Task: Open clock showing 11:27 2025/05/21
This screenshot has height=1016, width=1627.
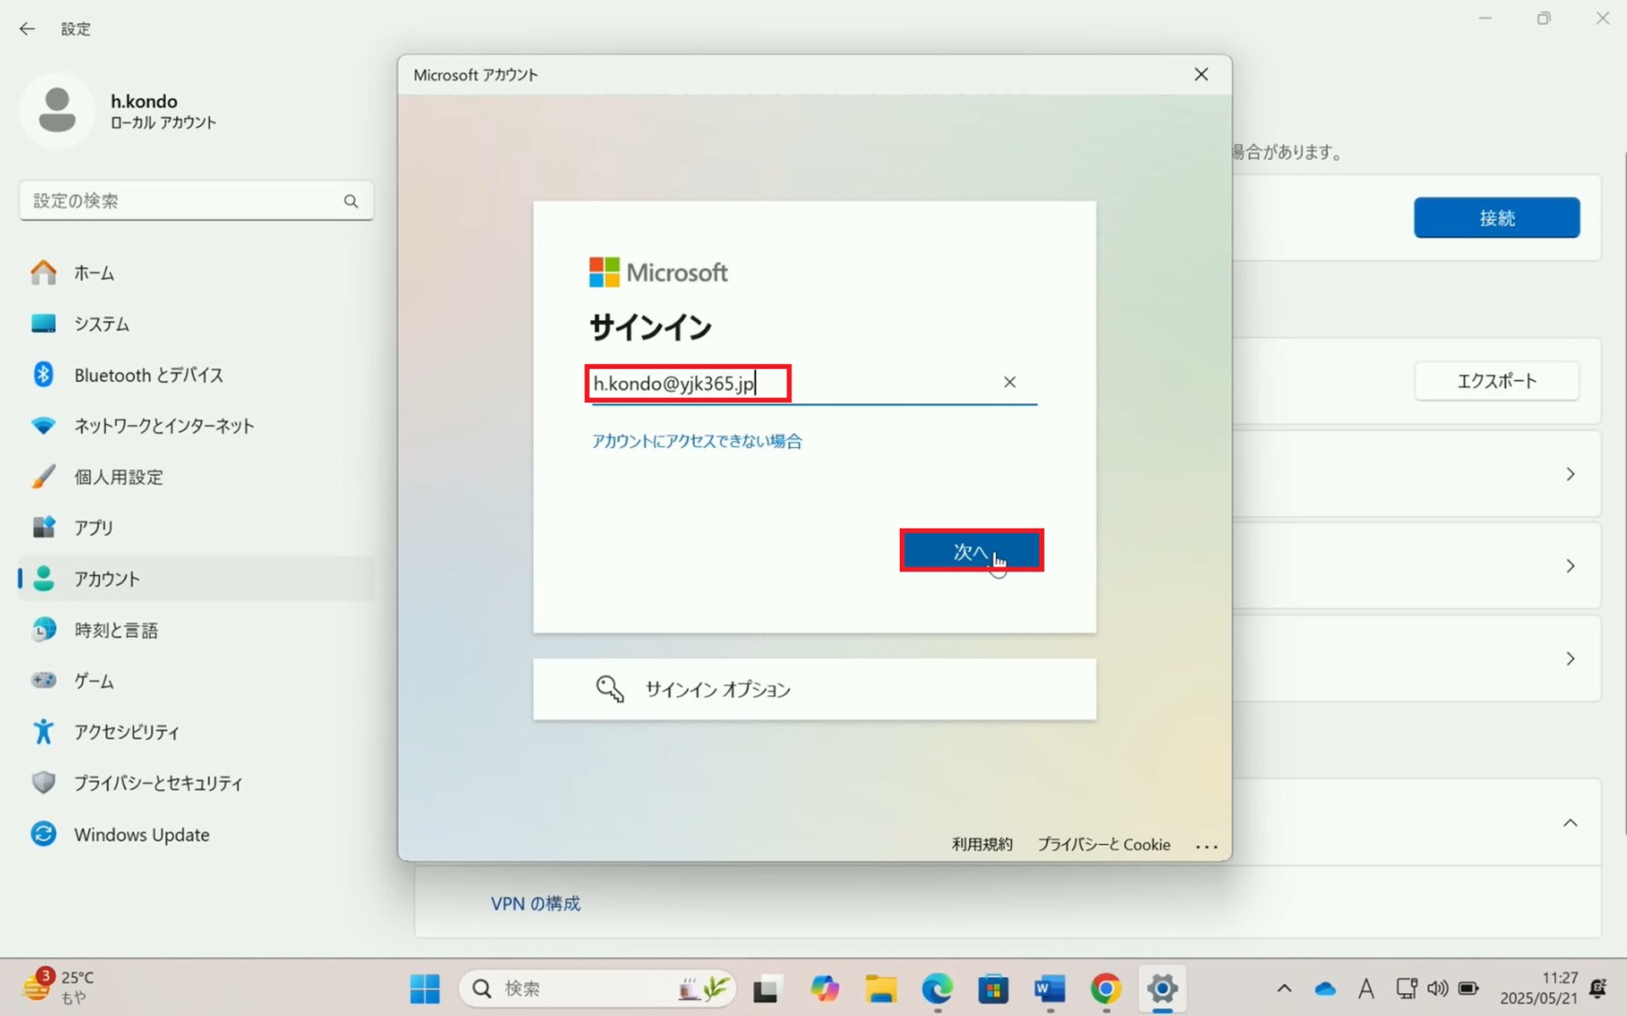Action: click(1539, 988)
